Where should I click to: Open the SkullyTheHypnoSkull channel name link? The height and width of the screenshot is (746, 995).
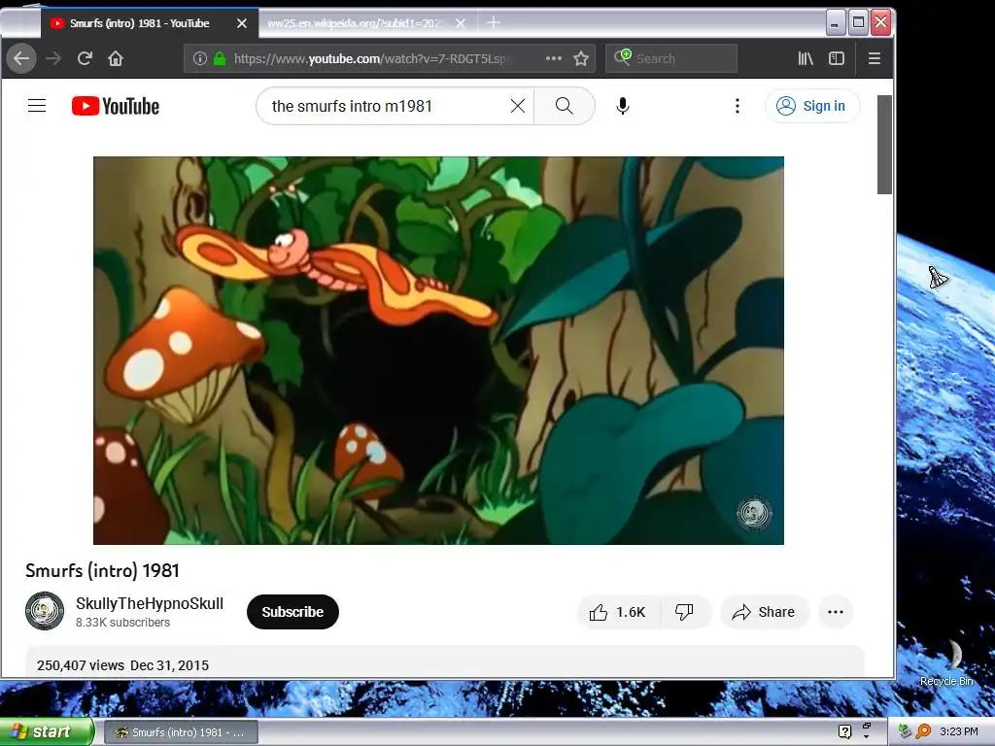click(x=150, y=603)
